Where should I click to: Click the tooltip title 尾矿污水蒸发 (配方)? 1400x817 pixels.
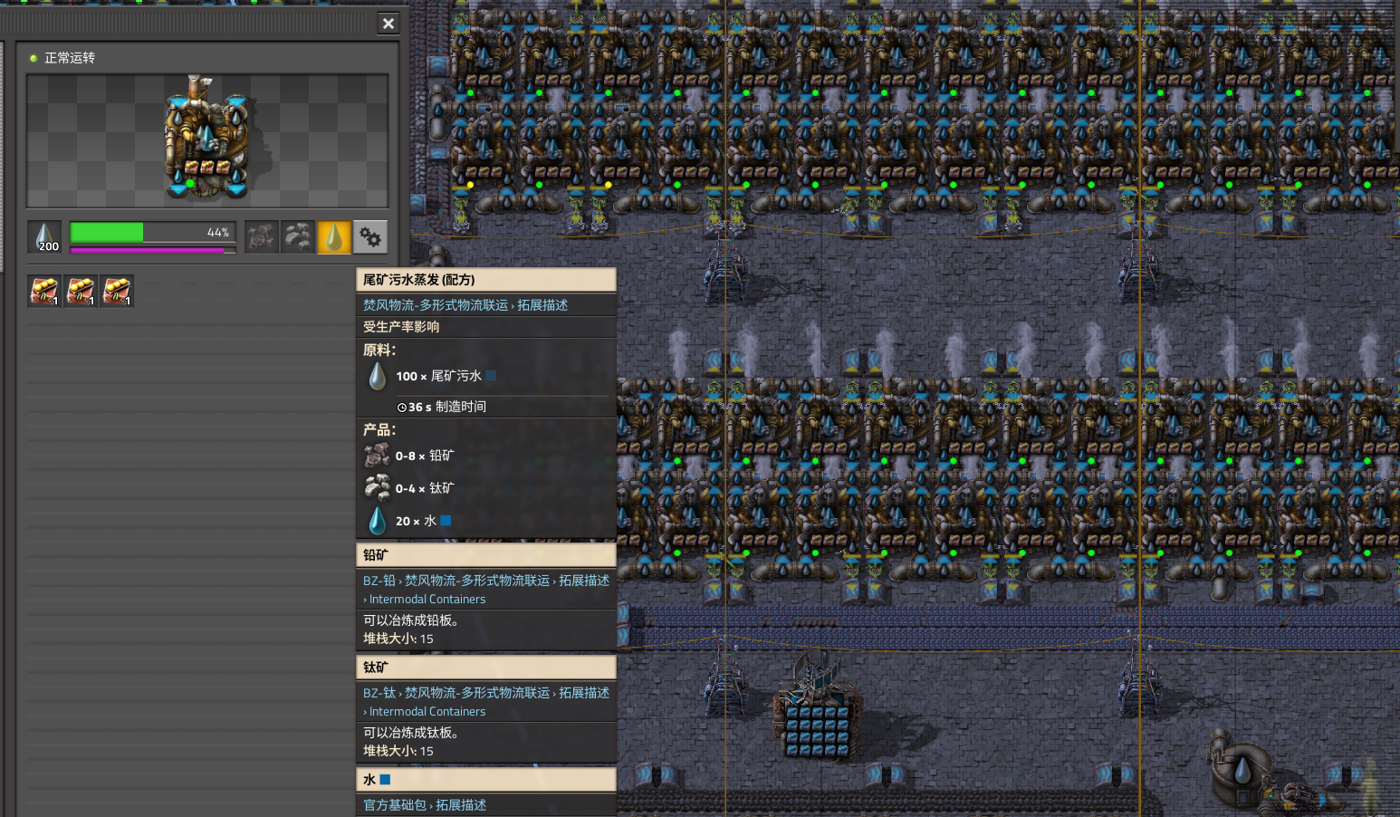pyautogui.click(x=419, y=280)
